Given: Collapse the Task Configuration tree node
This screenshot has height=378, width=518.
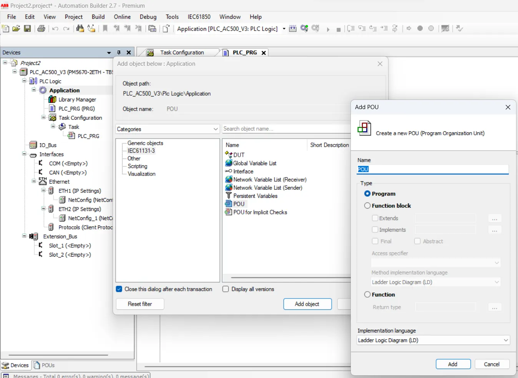Looking at the screenshot, I should tap(43, 118).
